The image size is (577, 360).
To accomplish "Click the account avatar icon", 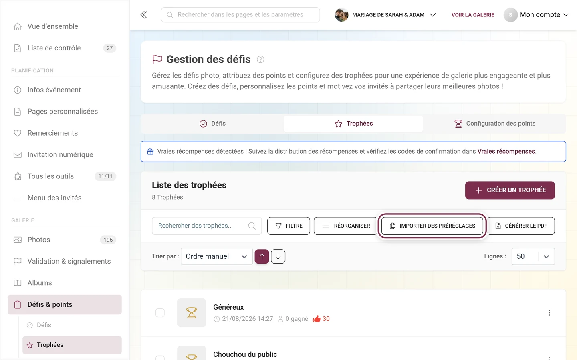I will click(x=510, y=15).
